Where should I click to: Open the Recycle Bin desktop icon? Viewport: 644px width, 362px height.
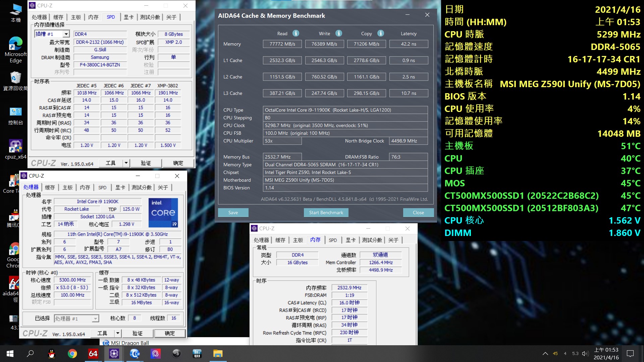(x=15, y=81)
